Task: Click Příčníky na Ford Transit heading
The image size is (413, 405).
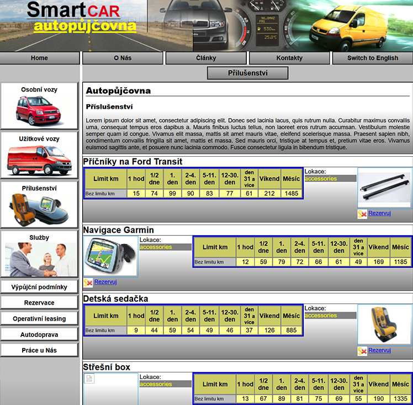Action: [x=133, y=161]
